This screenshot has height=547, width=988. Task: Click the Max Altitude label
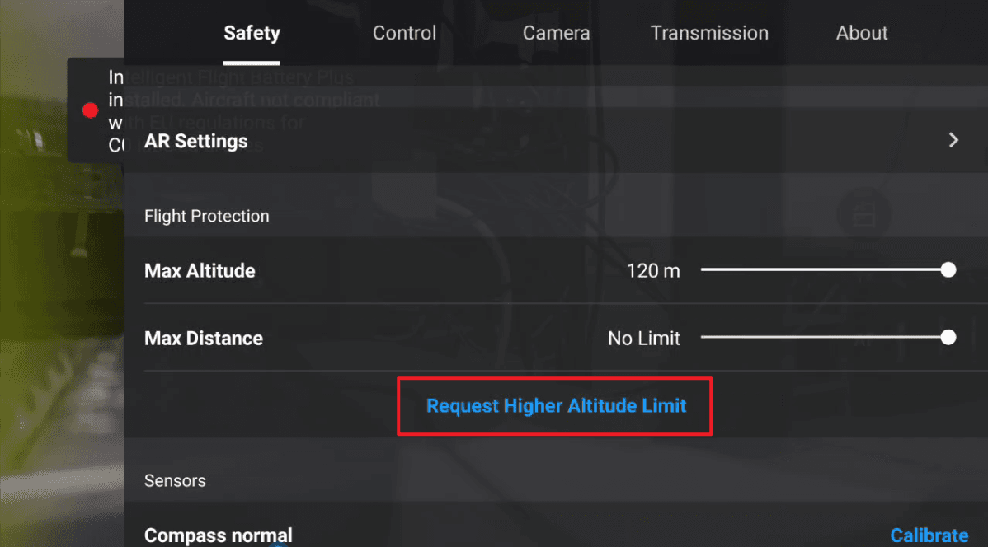coord(200,271)
